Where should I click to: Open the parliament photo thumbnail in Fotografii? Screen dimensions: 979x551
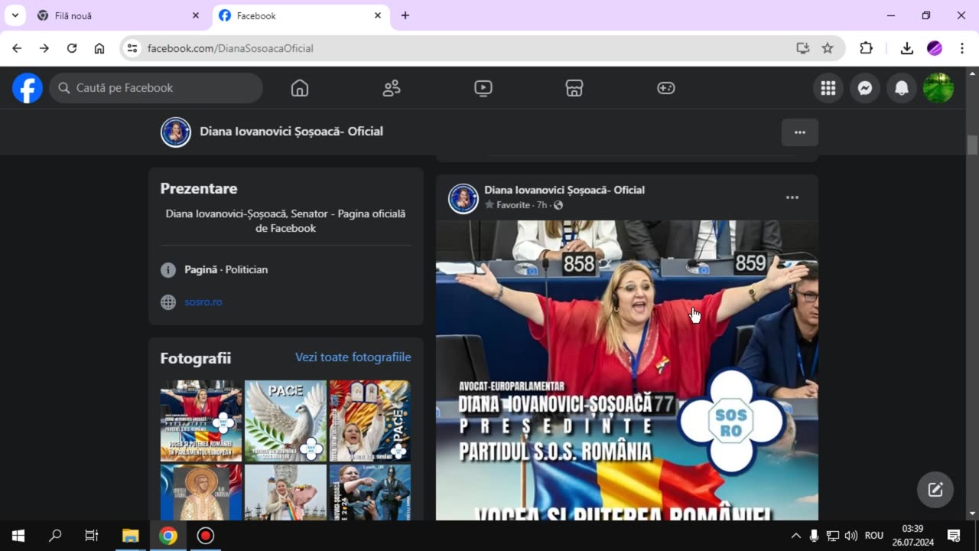[x=201, y=421]
